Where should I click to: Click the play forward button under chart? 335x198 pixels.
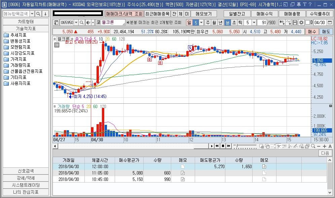pyautogui.click(x=212, y=146)
